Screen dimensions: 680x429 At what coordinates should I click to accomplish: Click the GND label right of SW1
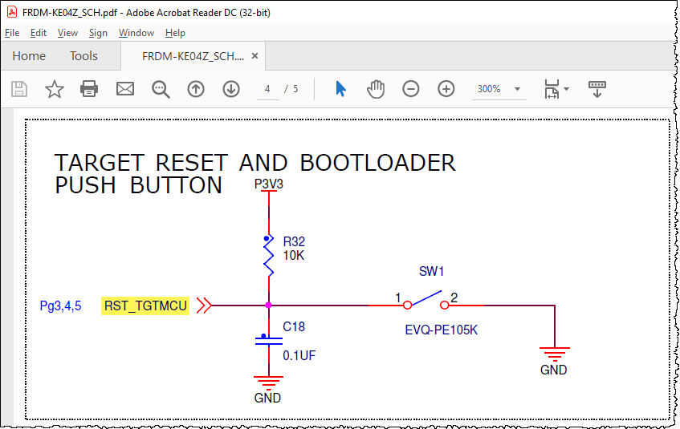(x=554, y=370)
